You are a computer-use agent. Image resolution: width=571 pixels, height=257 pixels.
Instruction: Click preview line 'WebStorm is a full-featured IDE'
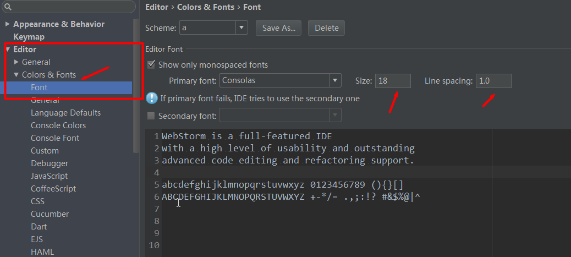click(x=246, y=136)
